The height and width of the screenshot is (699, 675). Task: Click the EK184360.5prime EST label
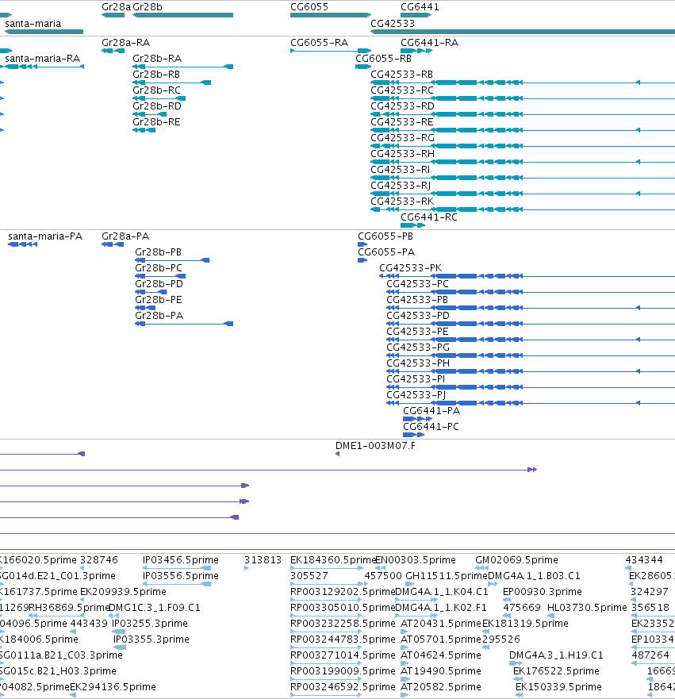point(334,560)
